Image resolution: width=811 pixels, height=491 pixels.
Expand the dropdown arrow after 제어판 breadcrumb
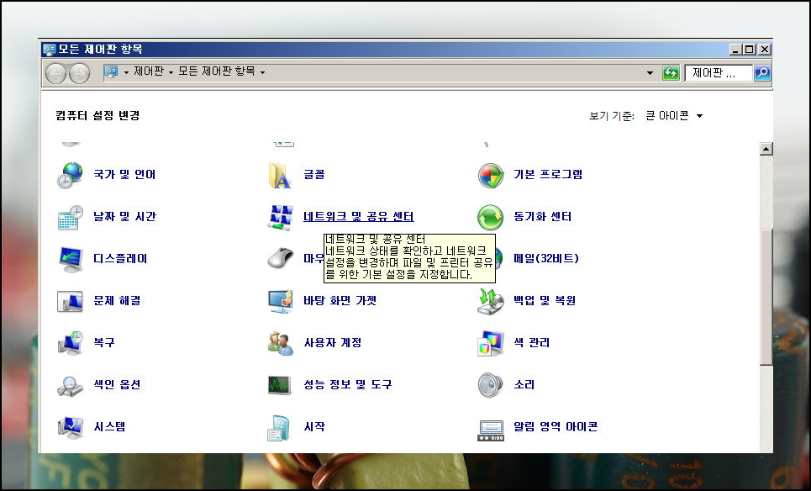[x=171, y=72]
